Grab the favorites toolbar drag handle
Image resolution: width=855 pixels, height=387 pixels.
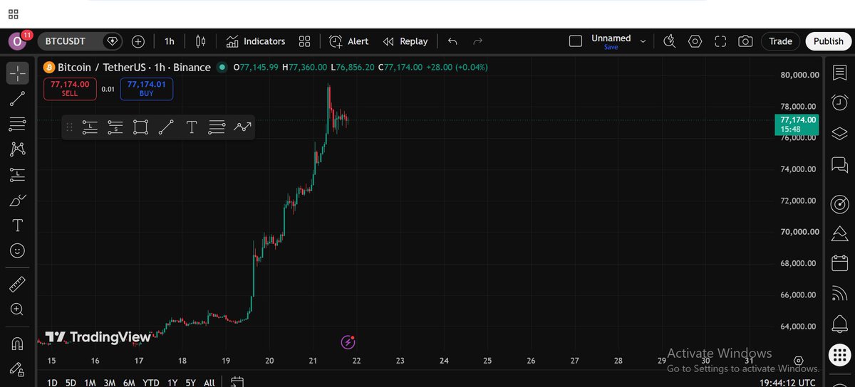point(70,127)
